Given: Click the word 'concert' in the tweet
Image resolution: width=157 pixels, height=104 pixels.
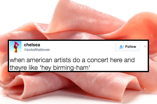Looking at the screenshot, I should tap(98, 60).
